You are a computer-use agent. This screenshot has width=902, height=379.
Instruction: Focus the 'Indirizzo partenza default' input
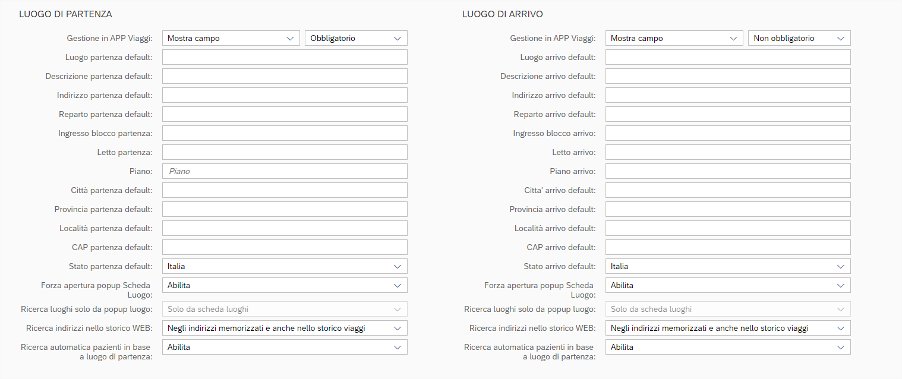point(285,96)
